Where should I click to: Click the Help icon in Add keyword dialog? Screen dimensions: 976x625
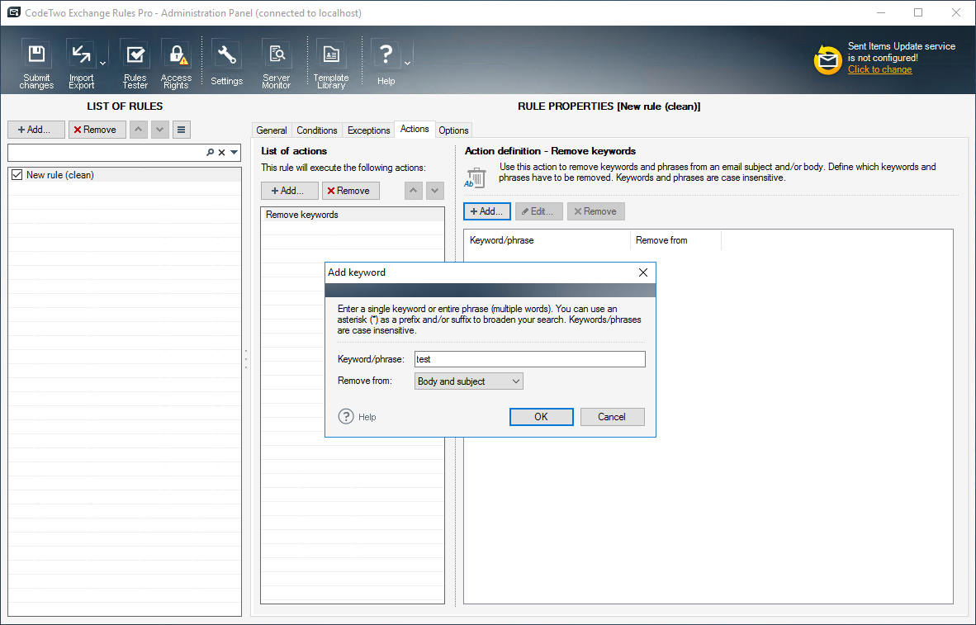(x=346, y=416)
